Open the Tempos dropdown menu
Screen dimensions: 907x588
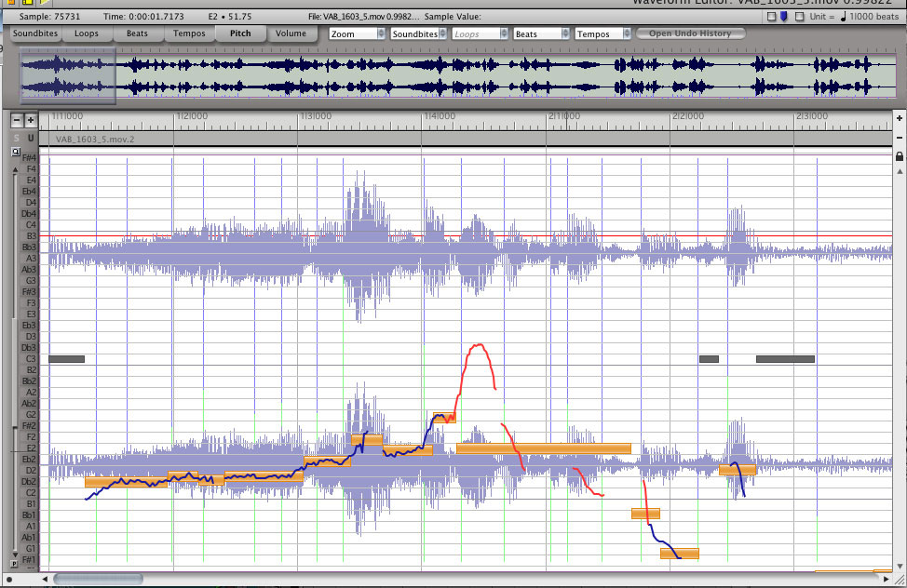coord(602,33)
